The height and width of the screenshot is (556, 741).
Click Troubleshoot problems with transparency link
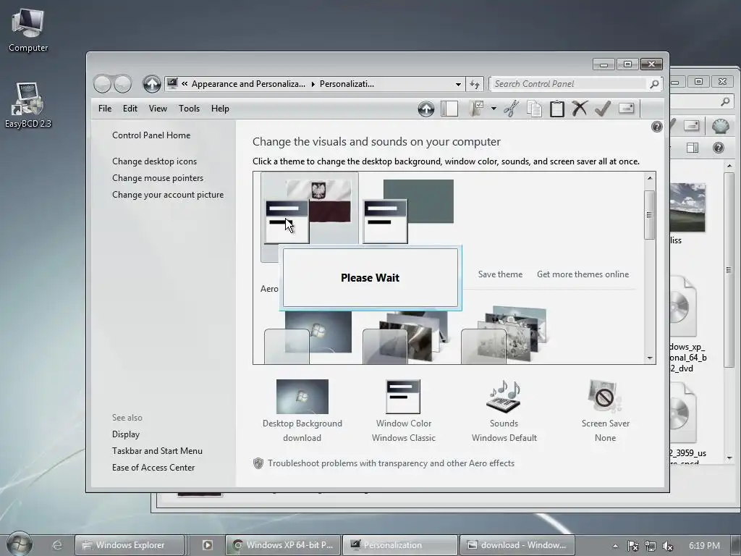[391, 463]
